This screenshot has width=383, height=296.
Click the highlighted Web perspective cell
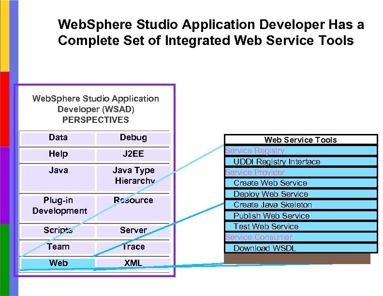(x=58, y=264)
